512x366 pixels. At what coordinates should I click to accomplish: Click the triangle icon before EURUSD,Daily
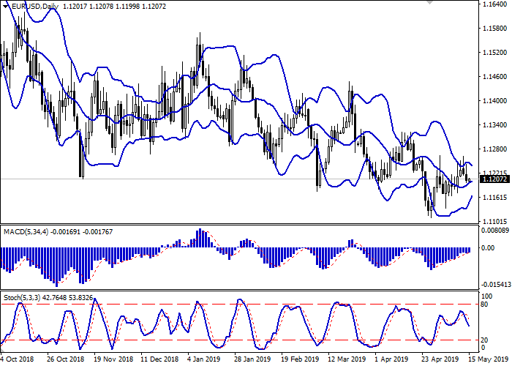click(x=4, y=6)
